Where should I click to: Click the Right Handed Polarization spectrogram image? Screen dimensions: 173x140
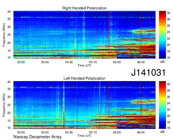pos(84,35)
